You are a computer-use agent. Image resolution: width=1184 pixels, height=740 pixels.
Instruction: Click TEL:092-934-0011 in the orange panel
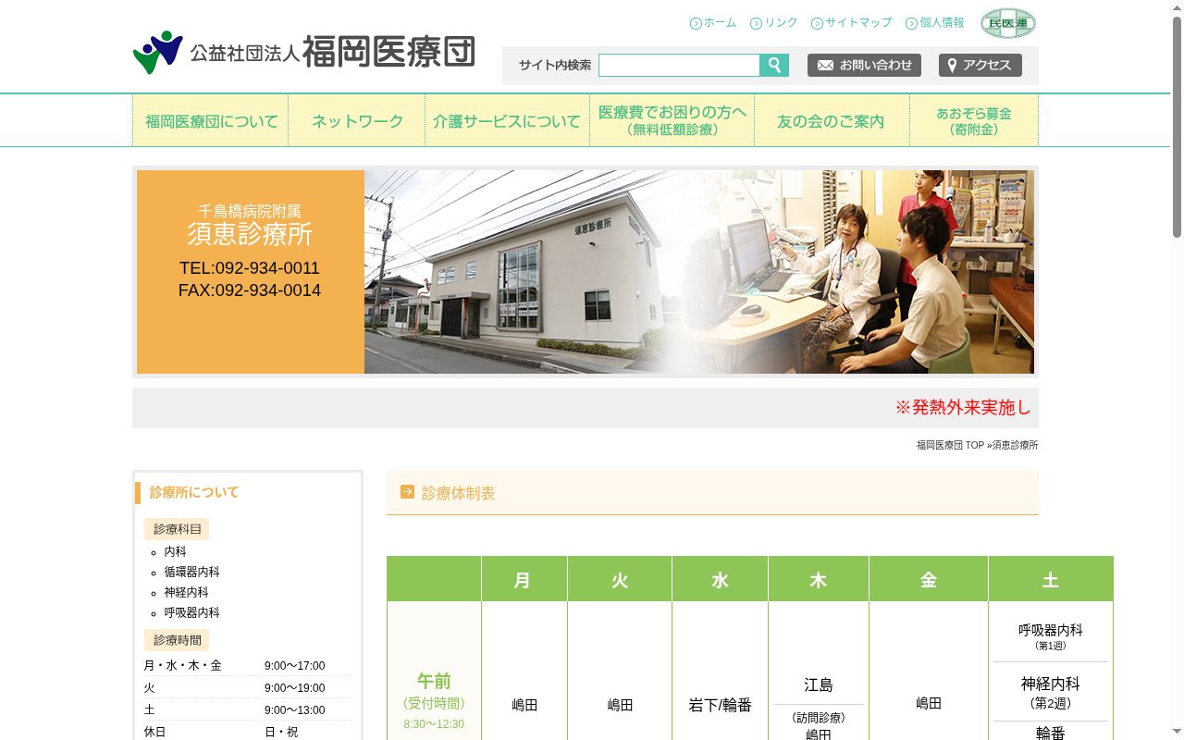point(250,268)
